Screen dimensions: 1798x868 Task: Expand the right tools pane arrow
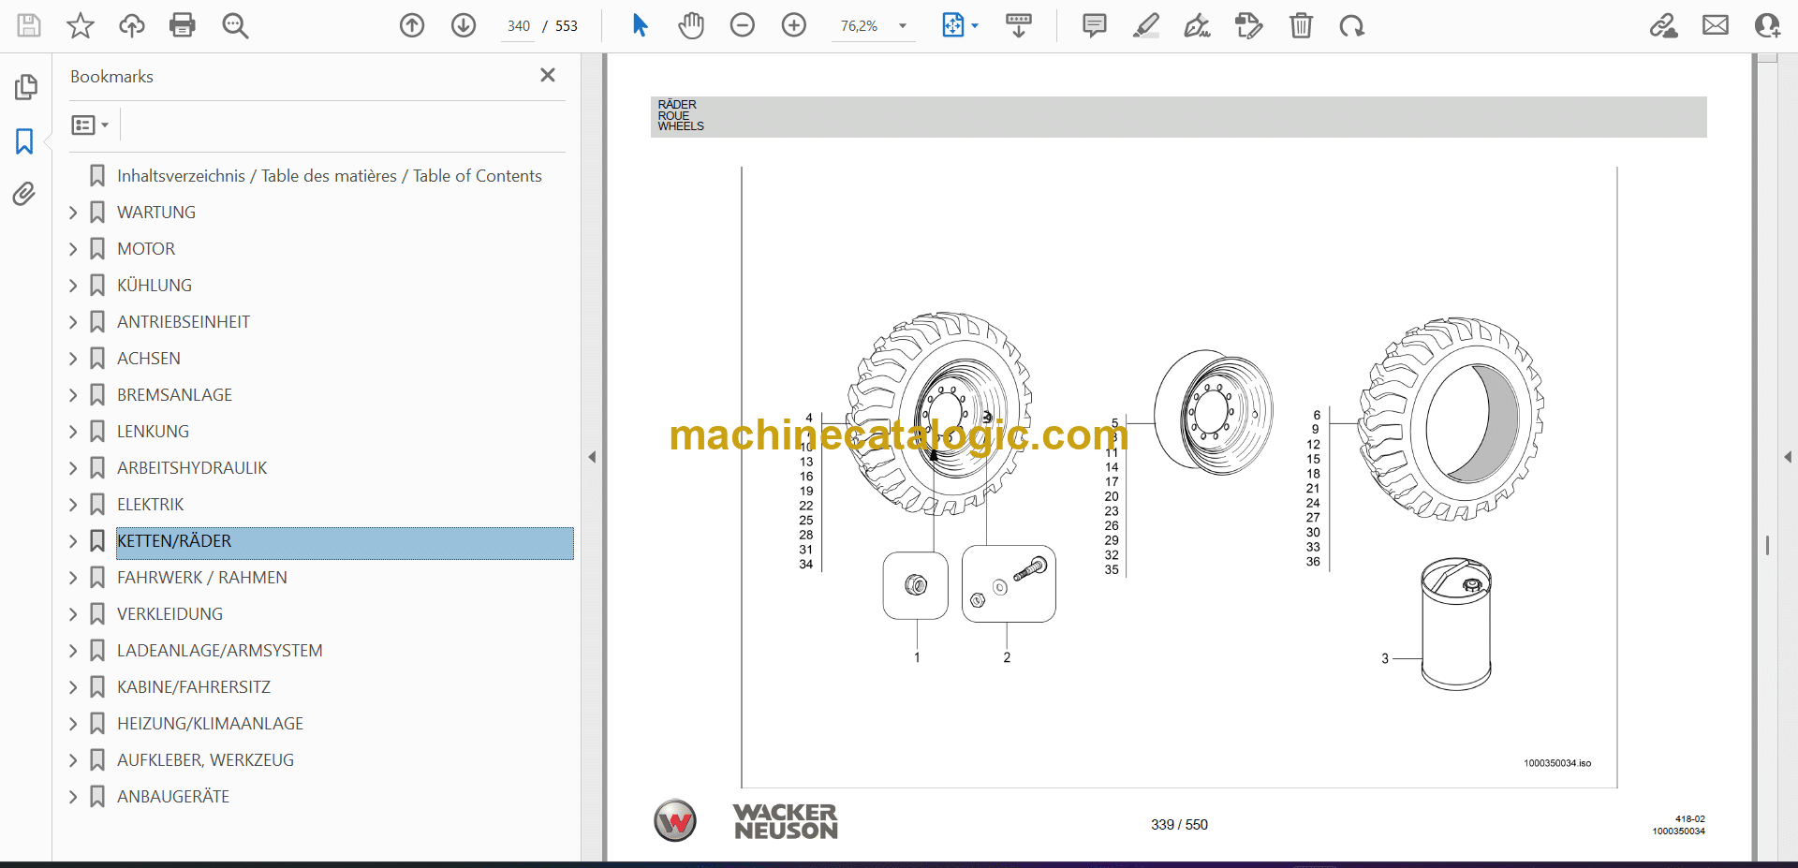[x=1788, y=457]
